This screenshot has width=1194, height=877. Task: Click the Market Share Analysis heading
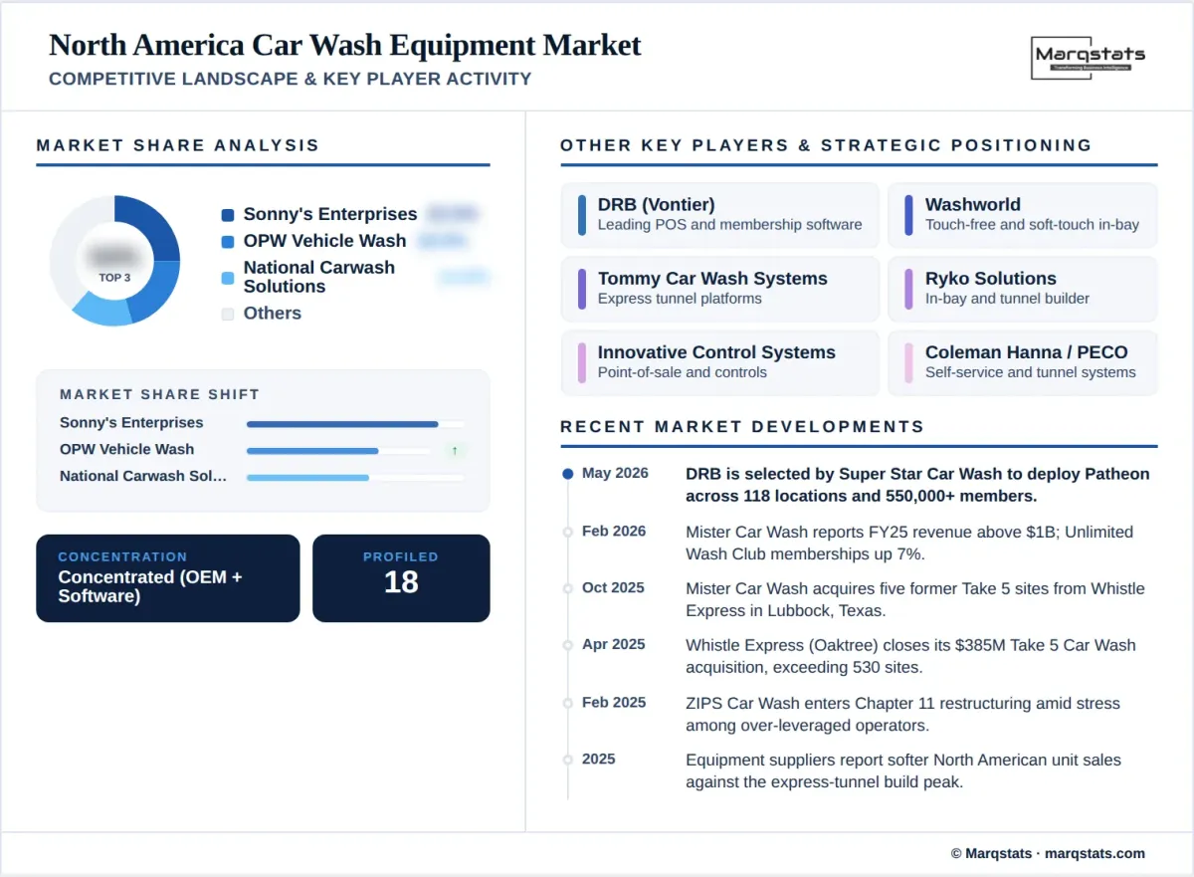coord(178,145)
